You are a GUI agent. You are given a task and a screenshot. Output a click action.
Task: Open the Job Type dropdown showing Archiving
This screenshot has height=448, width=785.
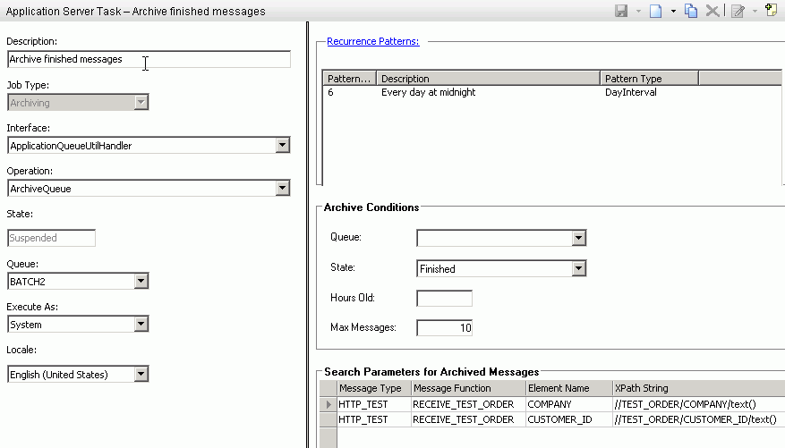[141, 103]
